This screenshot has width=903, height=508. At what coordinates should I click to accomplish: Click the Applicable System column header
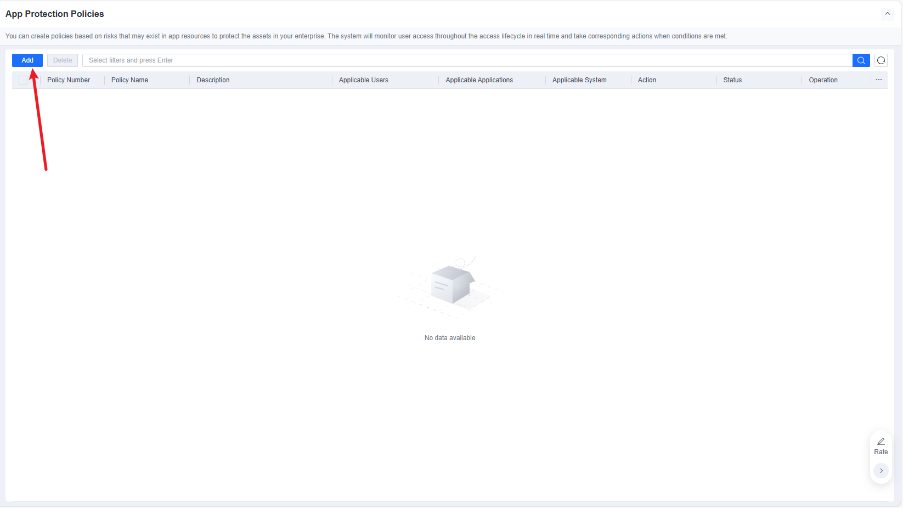click(x=579, y=80)
